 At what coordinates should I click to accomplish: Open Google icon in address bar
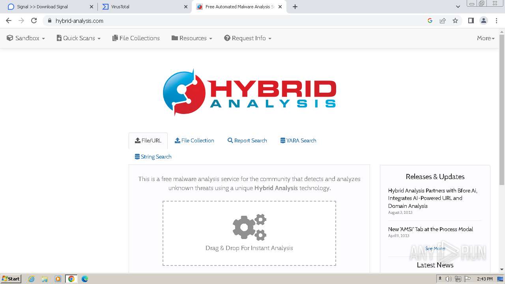tap(430, 21)
